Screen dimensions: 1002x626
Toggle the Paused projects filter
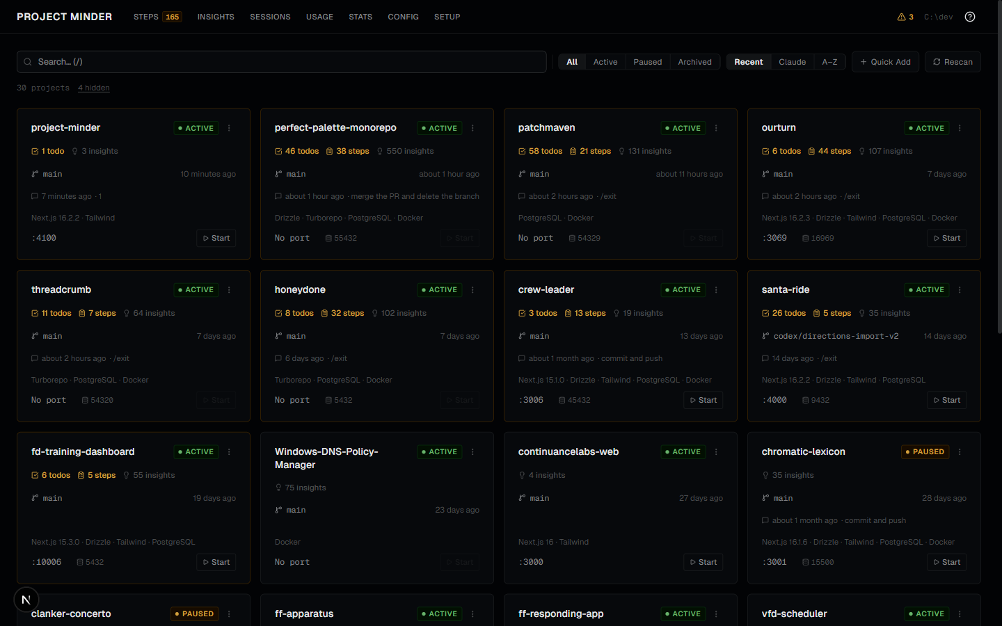point(647,61)
